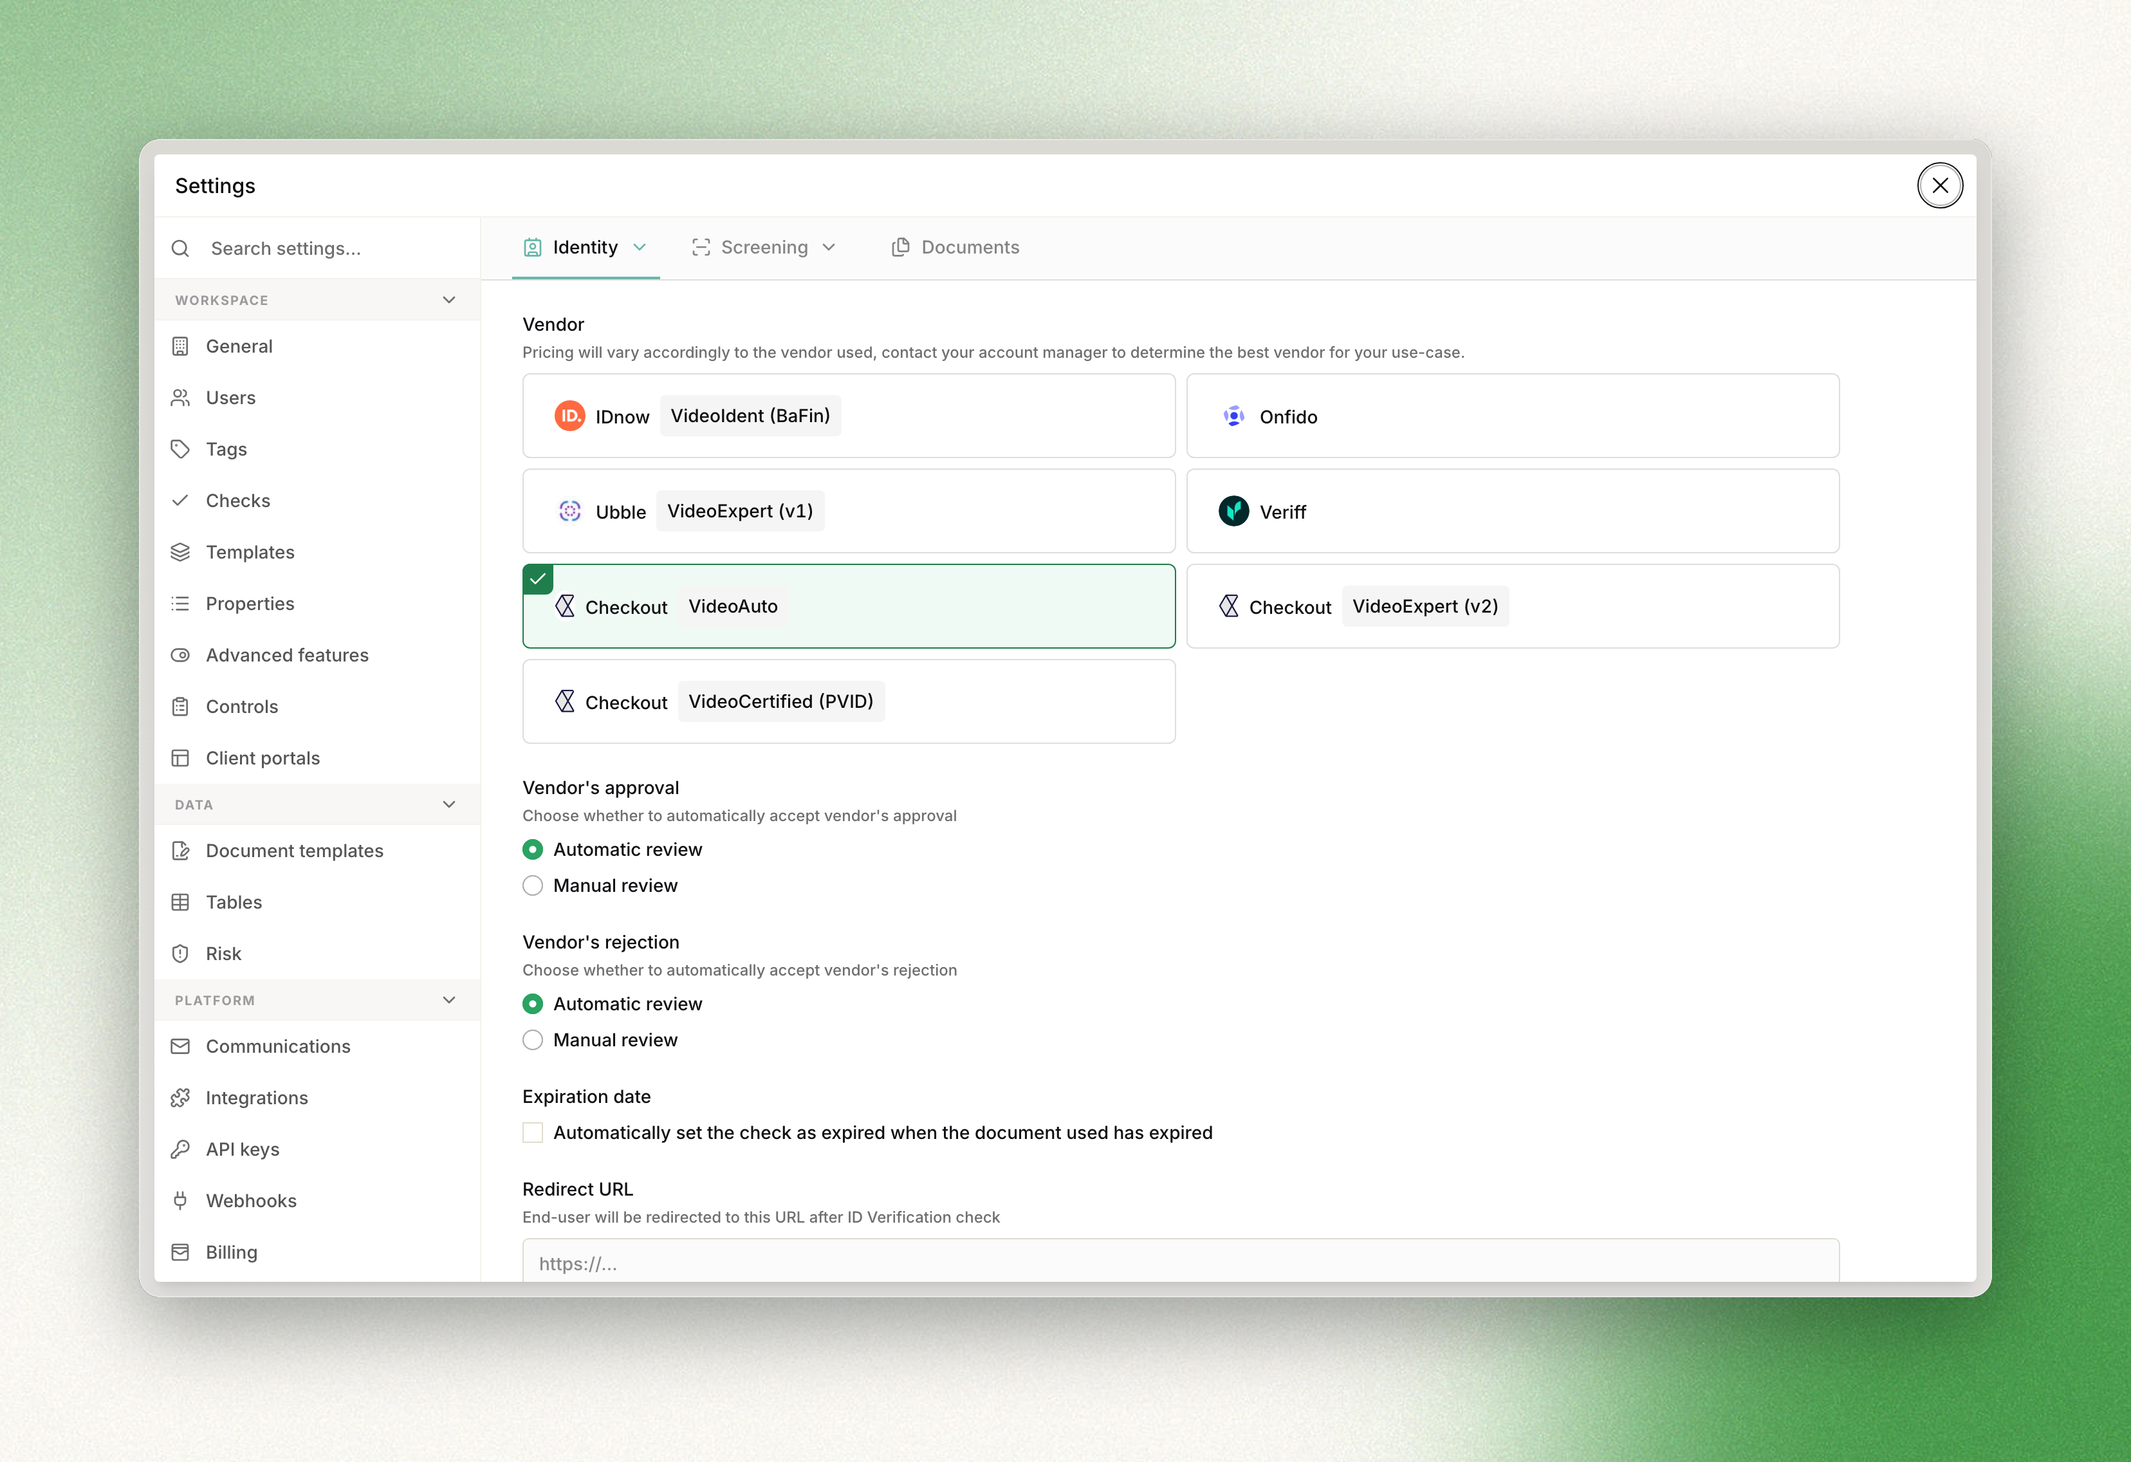Enable automatic expiration when document expires
The image size is (2131, 1462).
coord(533,1133)
